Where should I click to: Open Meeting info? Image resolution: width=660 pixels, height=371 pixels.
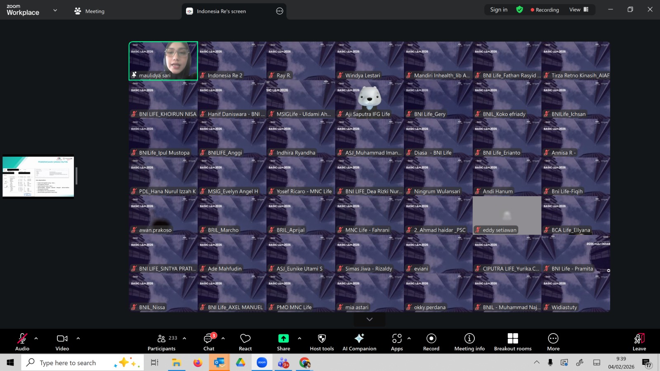(x=469, y=342)
